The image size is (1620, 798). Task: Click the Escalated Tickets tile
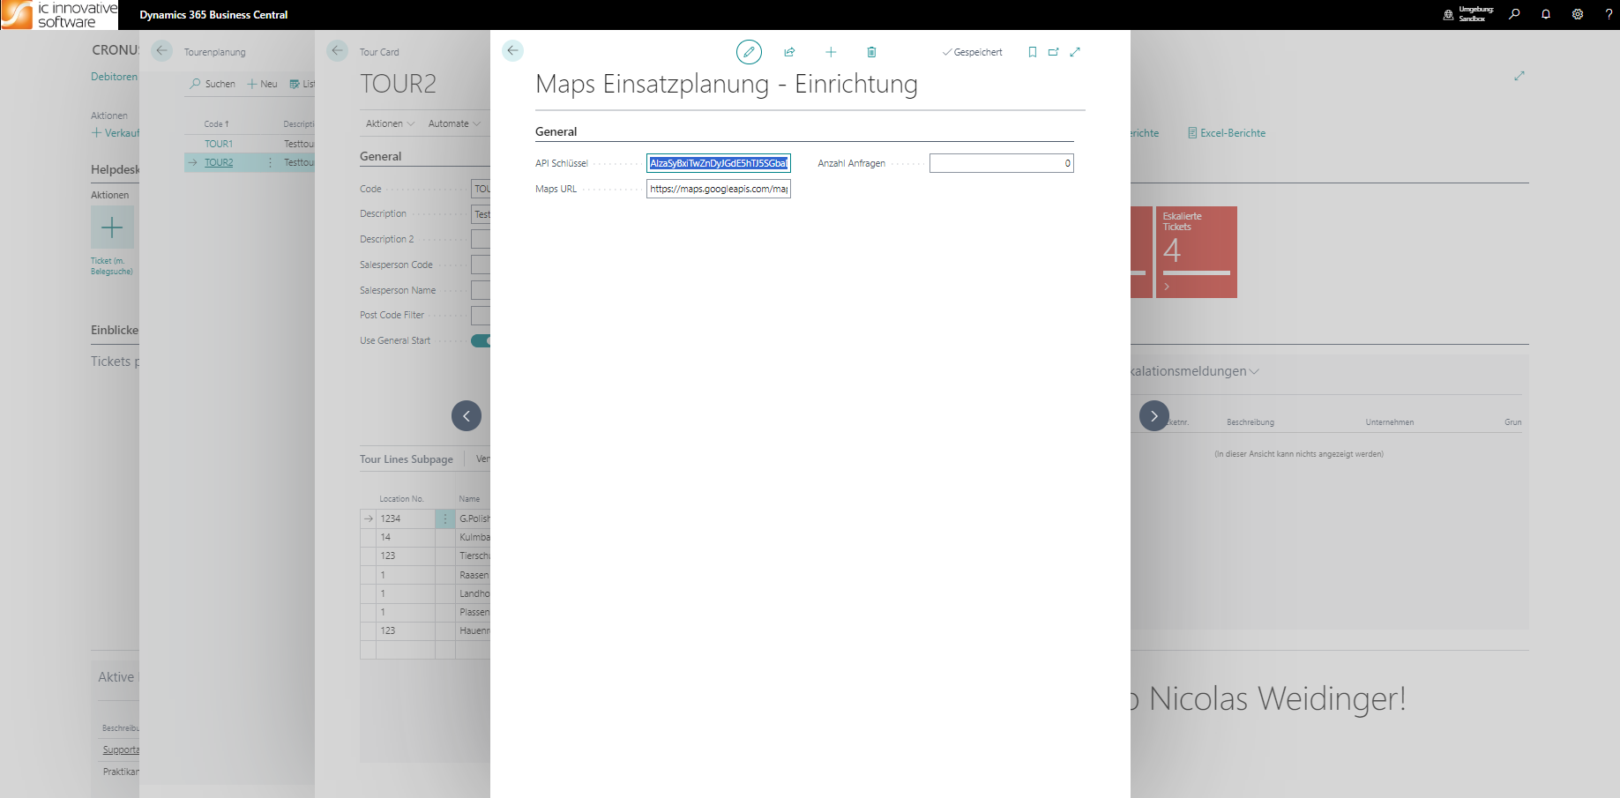click(1196, 252)
